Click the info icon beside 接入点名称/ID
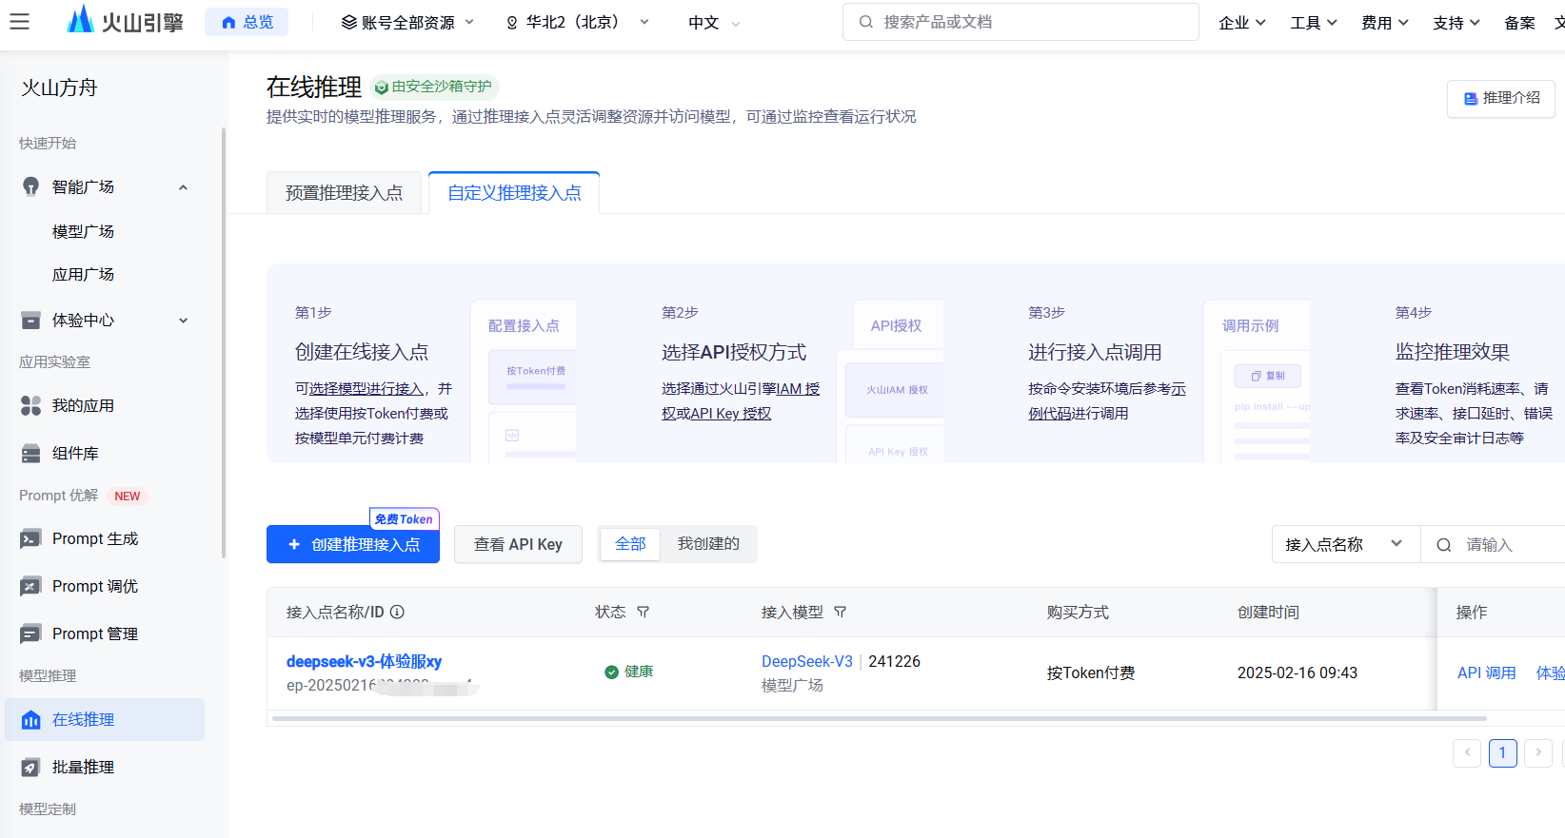This screenshot has height=838, width=1565. point(397,612)
